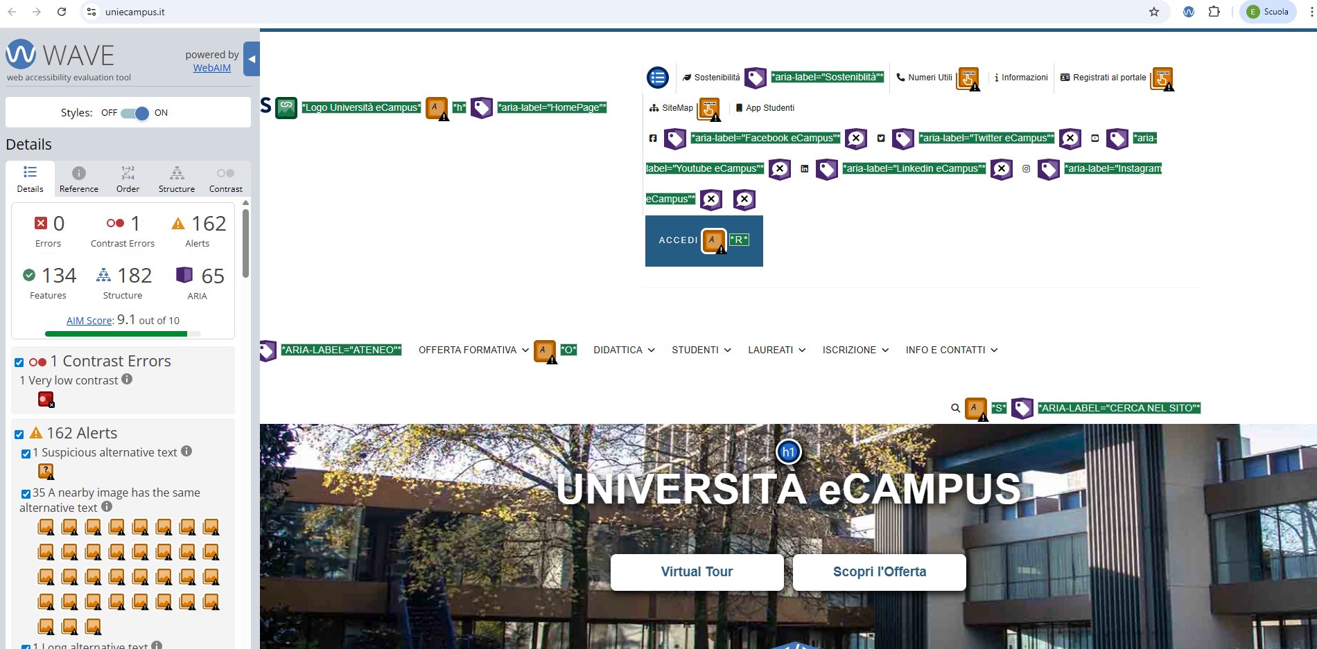Screen dimensions: 1317x649
Task: Click the WAVE logo in the sidebar
Action: point(60,55)
